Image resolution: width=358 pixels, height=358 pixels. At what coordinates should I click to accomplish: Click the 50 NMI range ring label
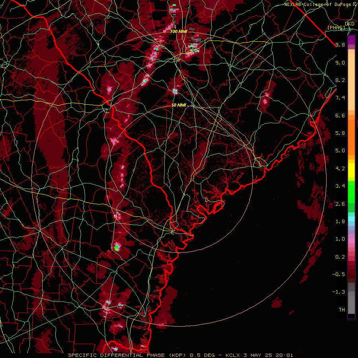click(x=179, y=105)
